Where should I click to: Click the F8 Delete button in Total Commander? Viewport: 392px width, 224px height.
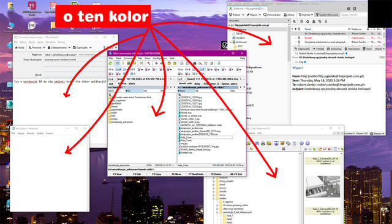(216, 174)
